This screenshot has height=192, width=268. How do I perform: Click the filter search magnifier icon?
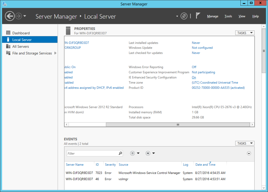(x=120, y=153)
